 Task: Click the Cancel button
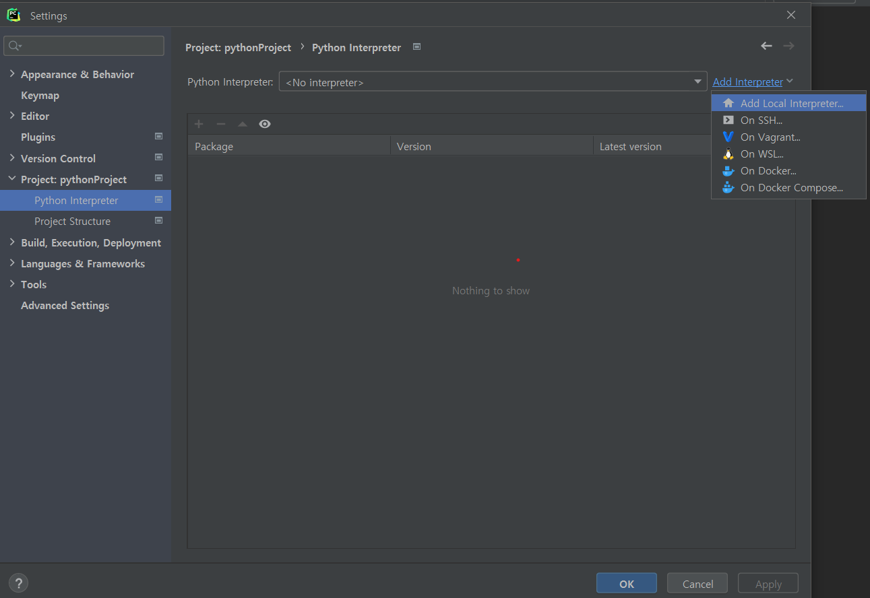697,583
